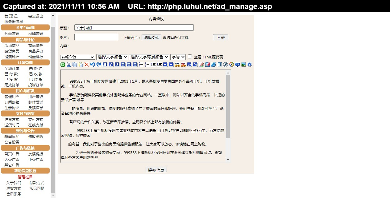This screenshot has height=198, width=390.
Task: Click the 上传 upload button
Action: pyautogui.click(x=221, y=38)
